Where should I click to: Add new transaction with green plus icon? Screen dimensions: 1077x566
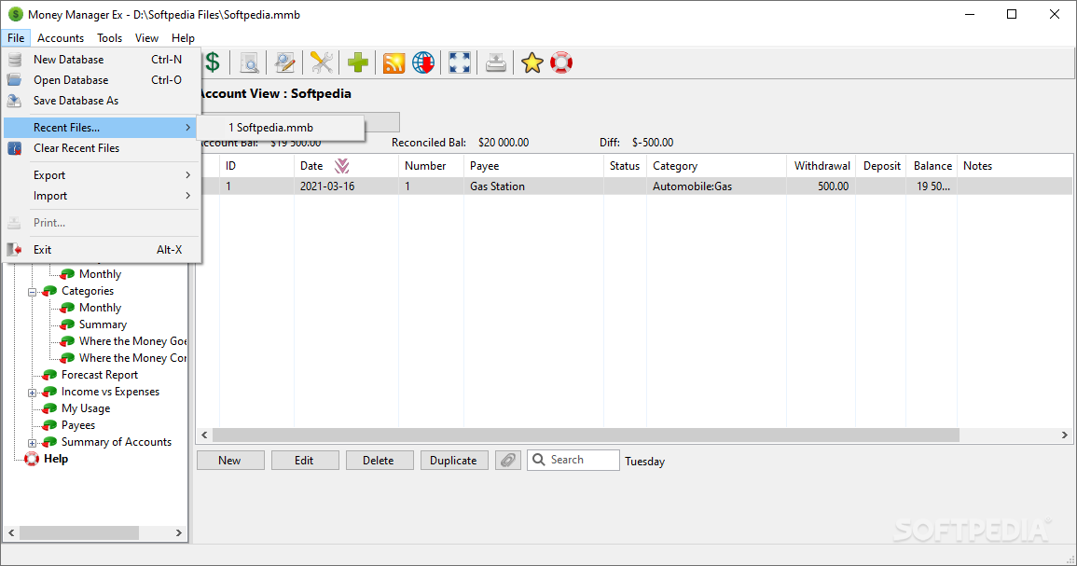pyautogui.click(x=358, y=62)
